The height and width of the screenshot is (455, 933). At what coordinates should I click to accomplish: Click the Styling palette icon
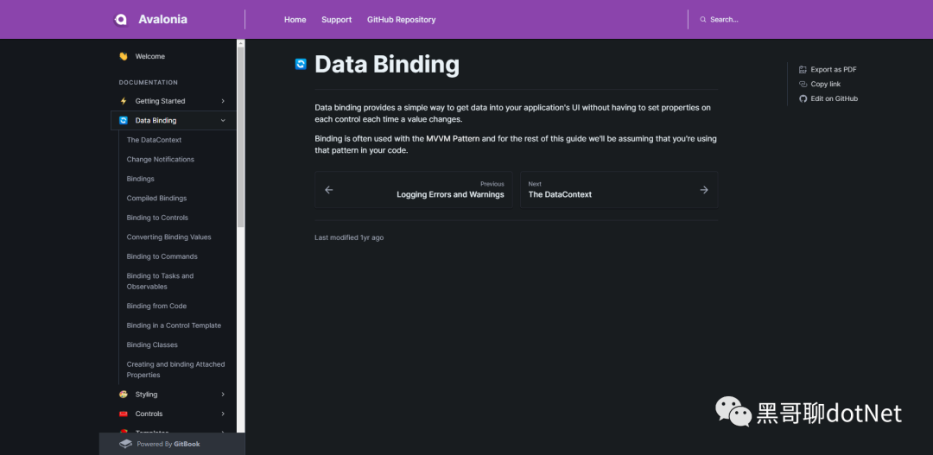click(x=124, y=395)
